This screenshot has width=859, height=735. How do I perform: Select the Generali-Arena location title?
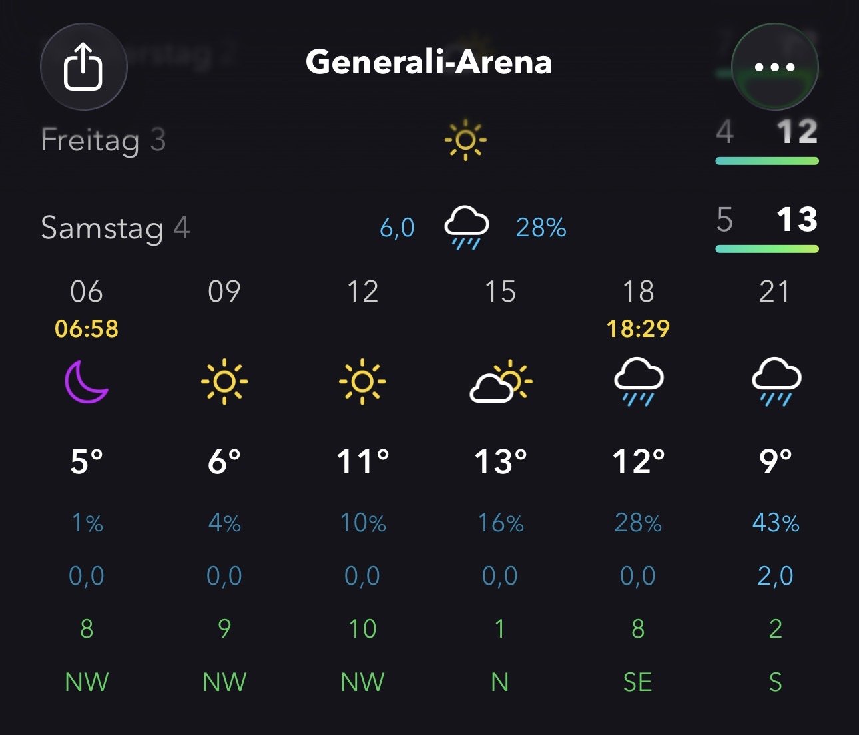pos(429,63)
